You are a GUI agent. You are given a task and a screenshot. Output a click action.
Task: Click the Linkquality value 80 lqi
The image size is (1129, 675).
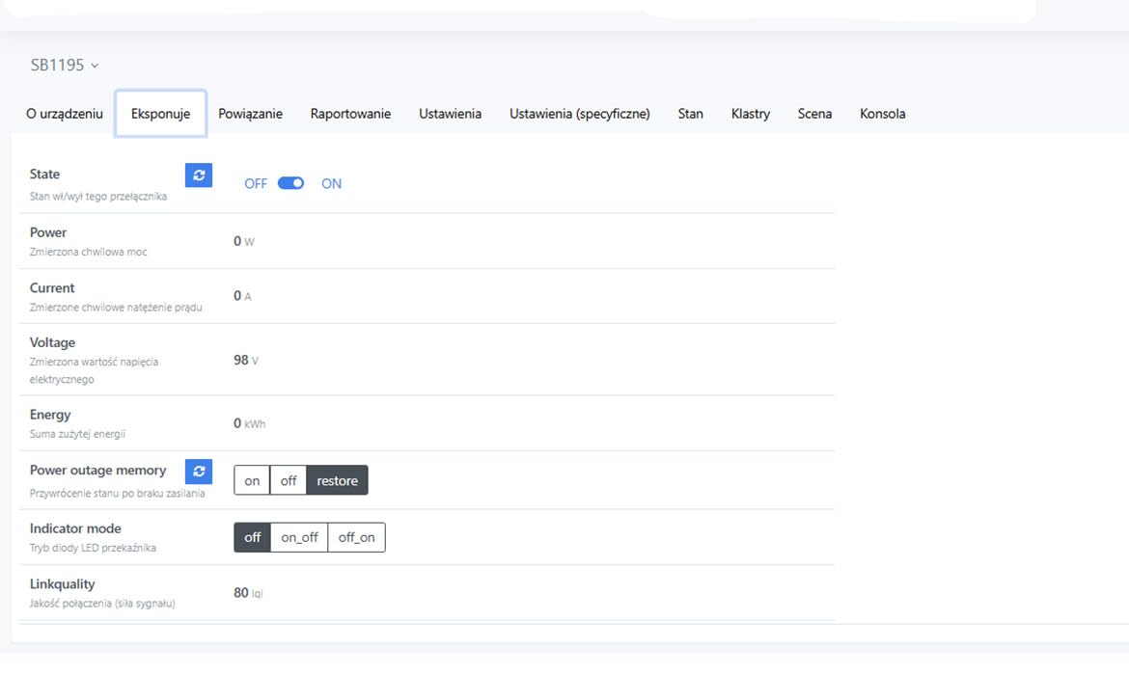(x=248, y=593)
